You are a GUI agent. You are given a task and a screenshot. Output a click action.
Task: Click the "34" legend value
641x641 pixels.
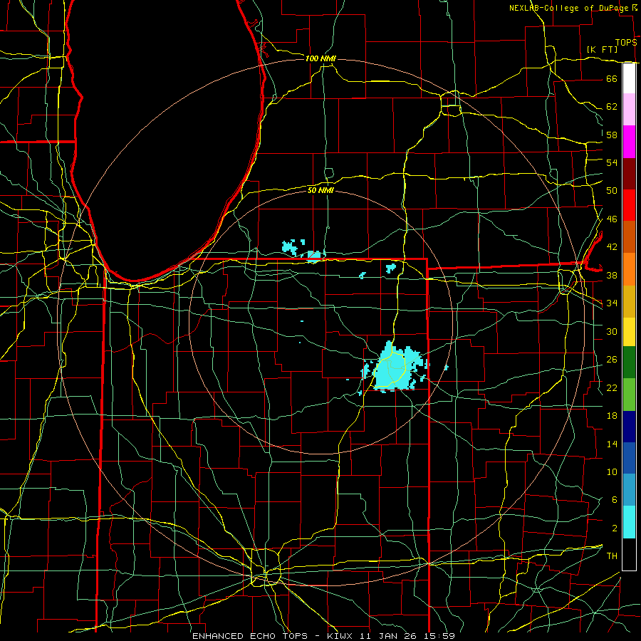pyautogui.click(x=612, y=303)
